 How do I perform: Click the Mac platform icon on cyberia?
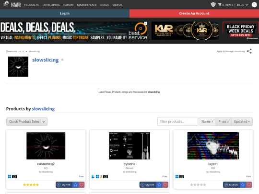93,176
